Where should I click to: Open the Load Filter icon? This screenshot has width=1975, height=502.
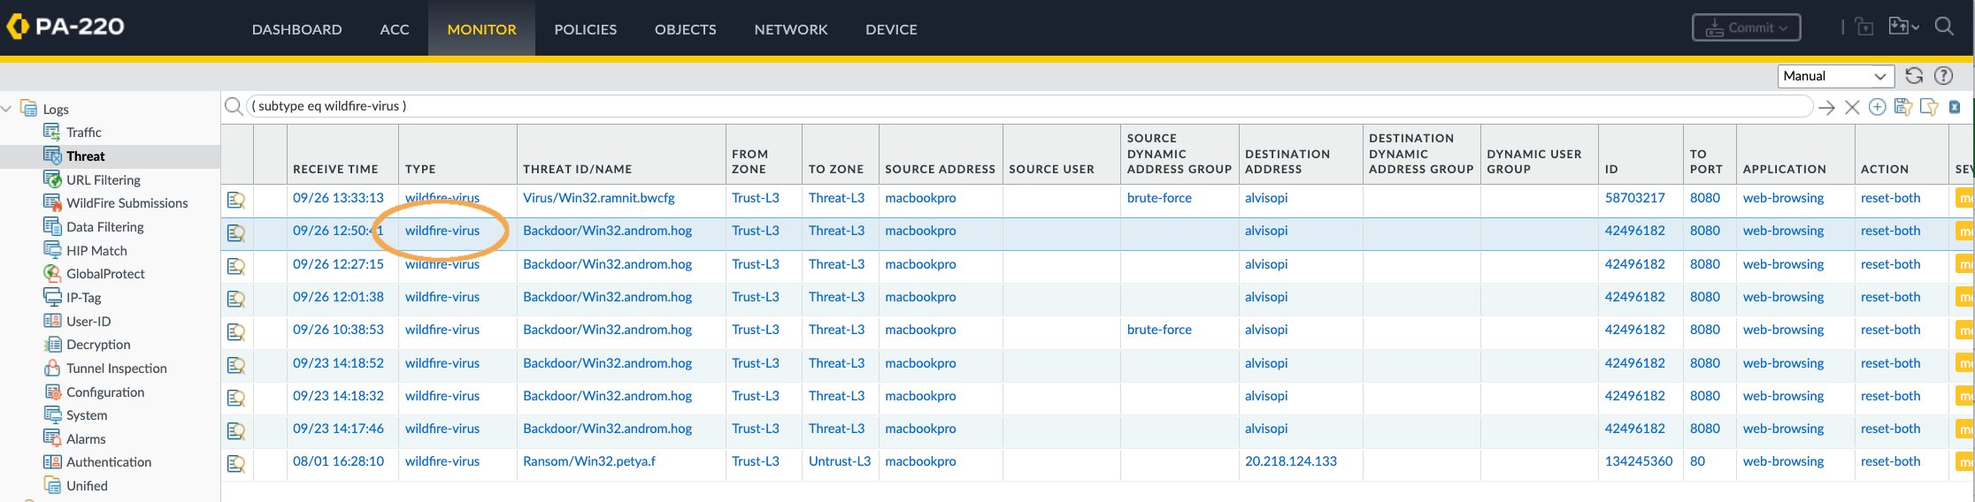1929,107
